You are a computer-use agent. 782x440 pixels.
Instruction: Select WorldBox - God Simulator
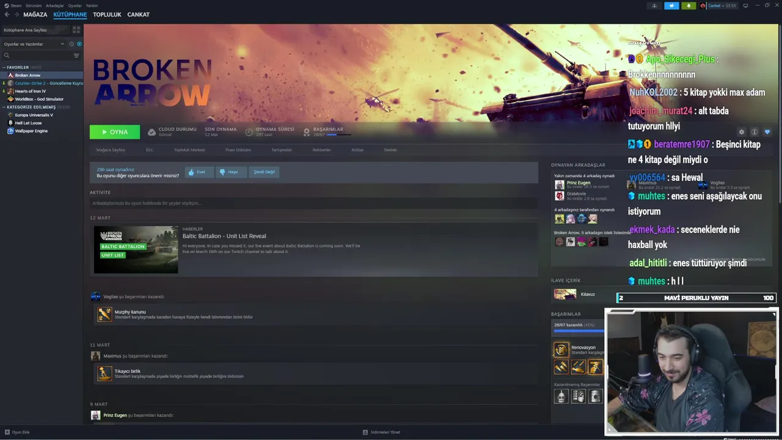tap(42, 99)
